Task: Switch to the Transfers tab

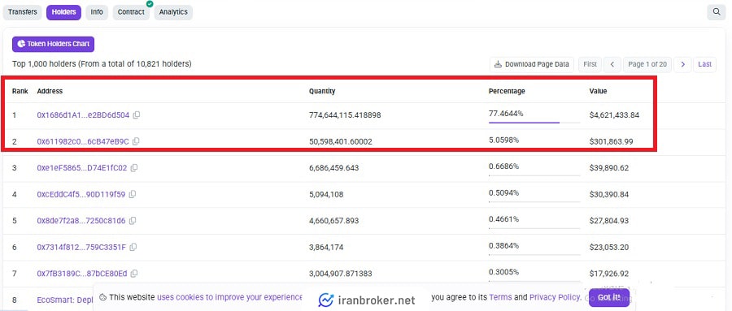Action: click(23, 12)
